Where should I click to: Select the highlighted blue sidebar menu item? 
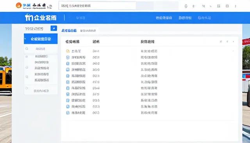pyautogui.click(x=41, y=39)
